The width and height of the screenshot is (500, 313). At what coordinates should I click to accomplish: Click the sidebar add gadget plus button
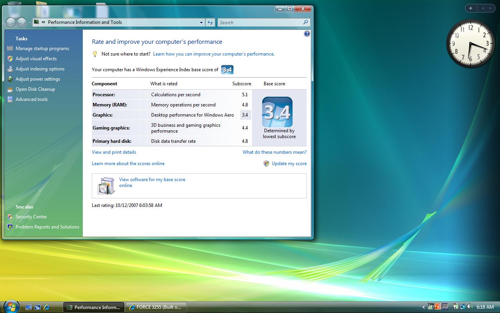tap(471, 8)
